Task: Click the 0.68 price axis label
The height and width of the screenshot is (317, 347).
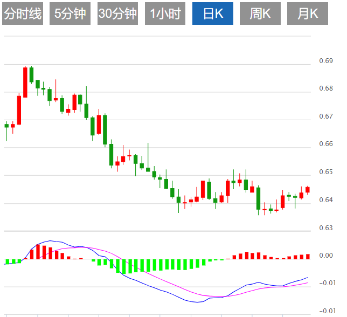Action: [326, 88]
